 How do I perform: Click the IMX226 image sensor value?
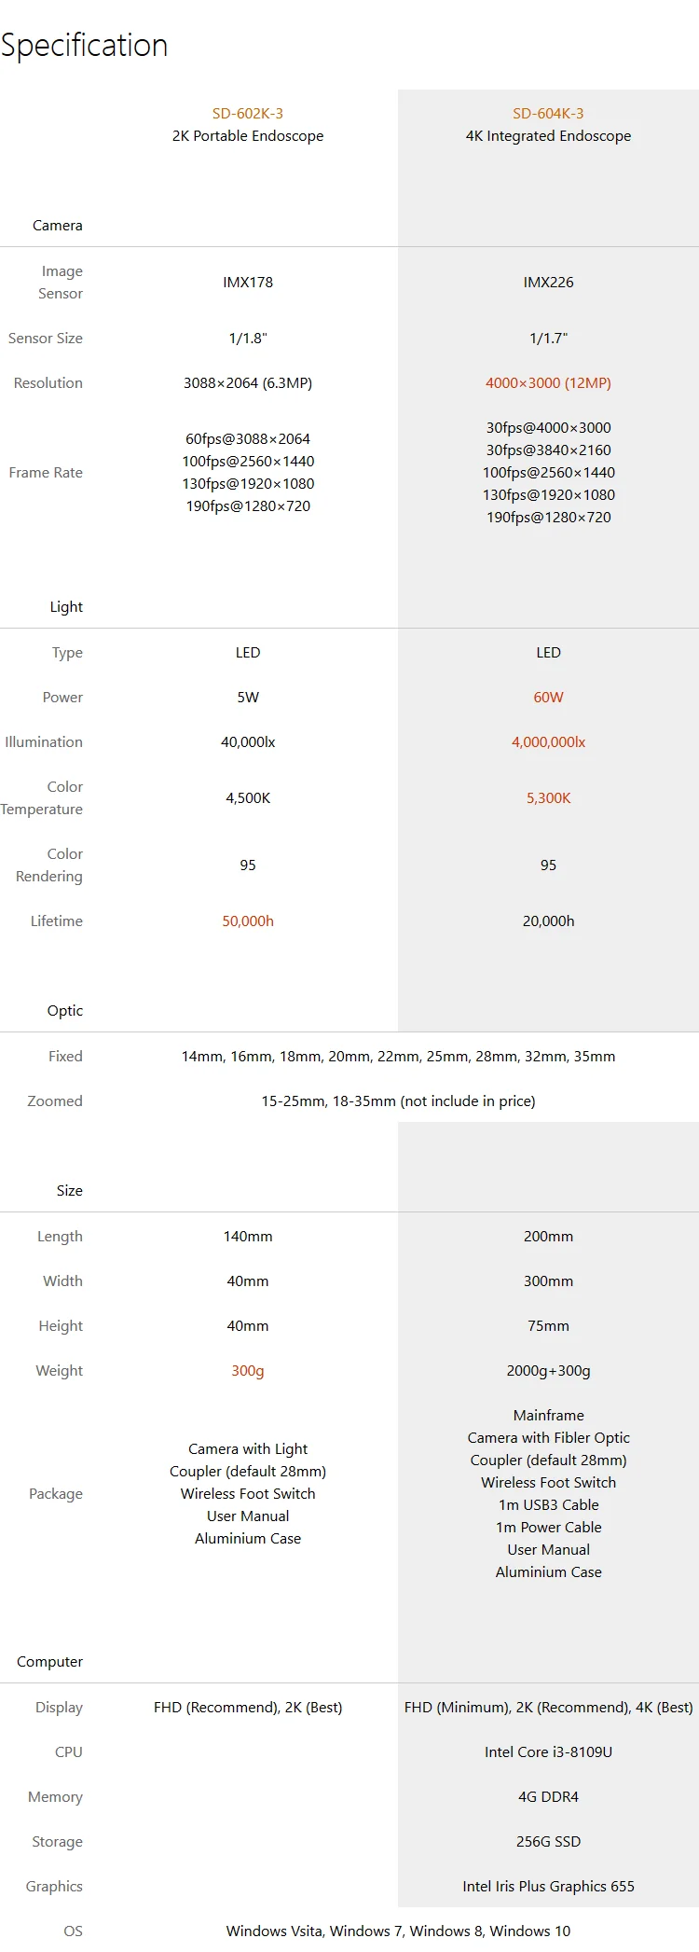click(x=548, y=283)
